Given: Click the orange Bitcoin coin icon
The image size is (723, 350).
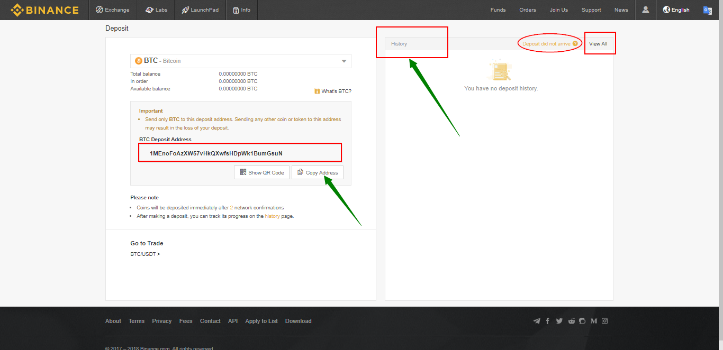Looking at the screenshot, I should [139, 61].
